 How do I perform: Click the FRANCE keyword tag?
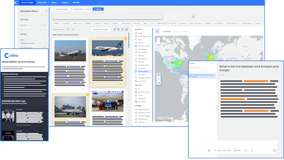[208, 24]
